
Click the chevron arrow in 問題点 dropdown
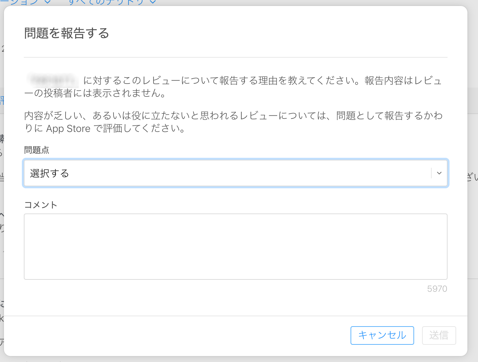pos(439,173)
